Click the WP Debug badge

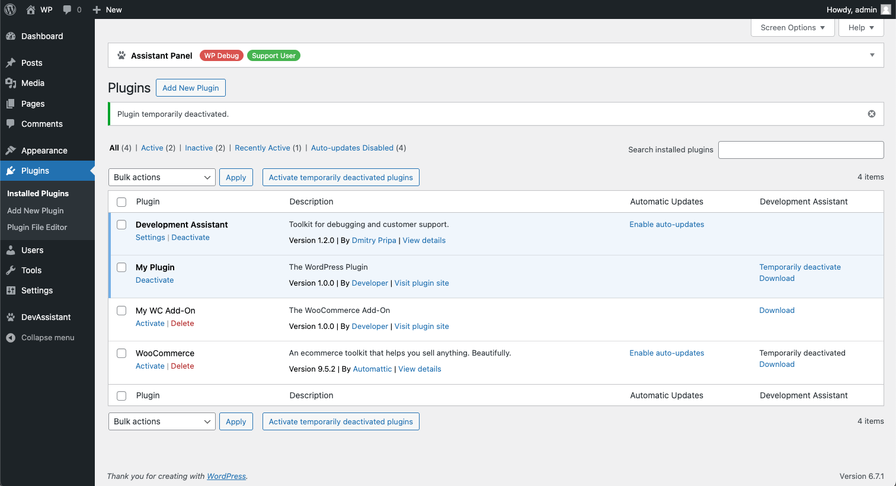pos(222,55)
